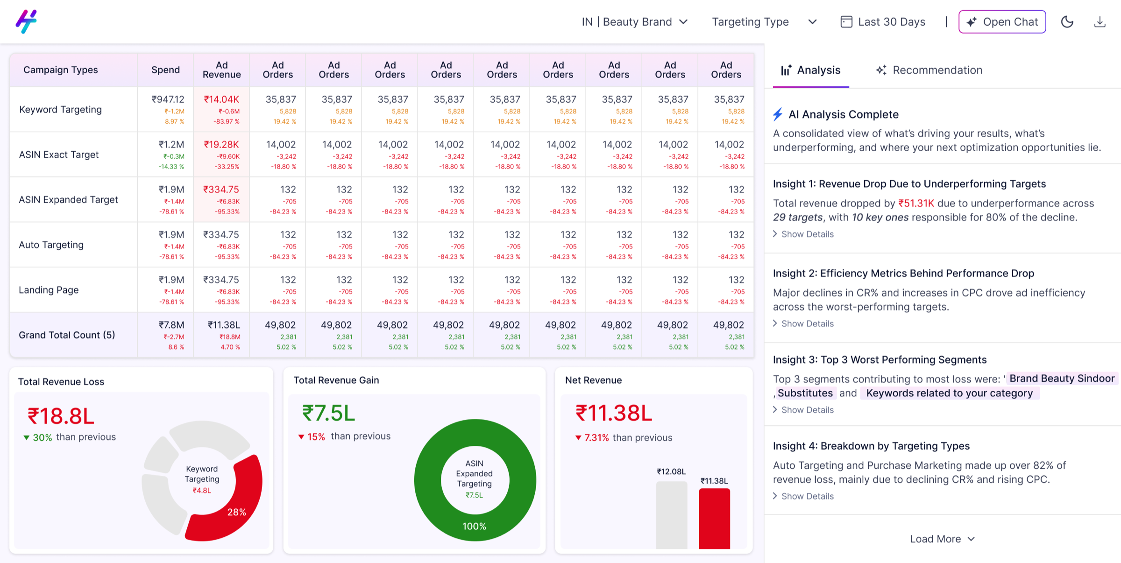Select the Auto Targeting row label
The width and height of the screenshot is (1121, 563).
pyautogui.click(x=51, y=245)
